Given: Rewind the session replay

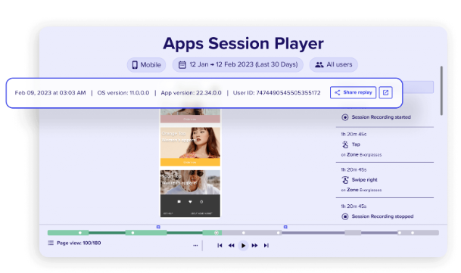Looking at the screenshot, I should pos(232,245).
